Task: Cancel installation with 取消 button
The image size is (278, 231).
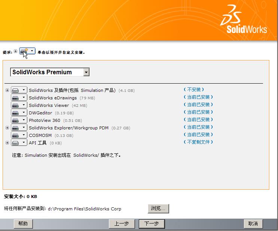Action: click(x=253, y=224)
